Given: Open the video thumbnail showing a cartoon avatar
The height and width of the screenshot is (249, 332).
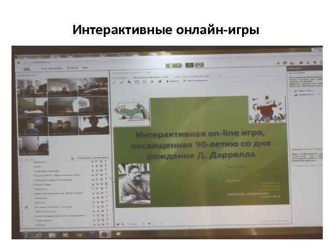Looking at the screenshot, I should click(33, 126).
